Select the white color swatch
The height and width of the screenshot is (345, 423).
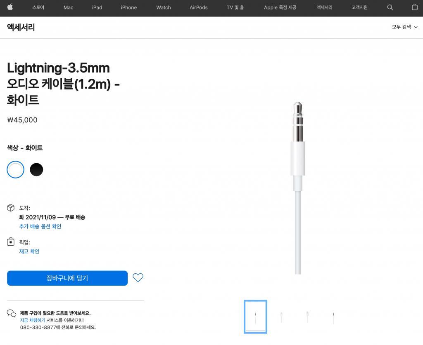15,169
